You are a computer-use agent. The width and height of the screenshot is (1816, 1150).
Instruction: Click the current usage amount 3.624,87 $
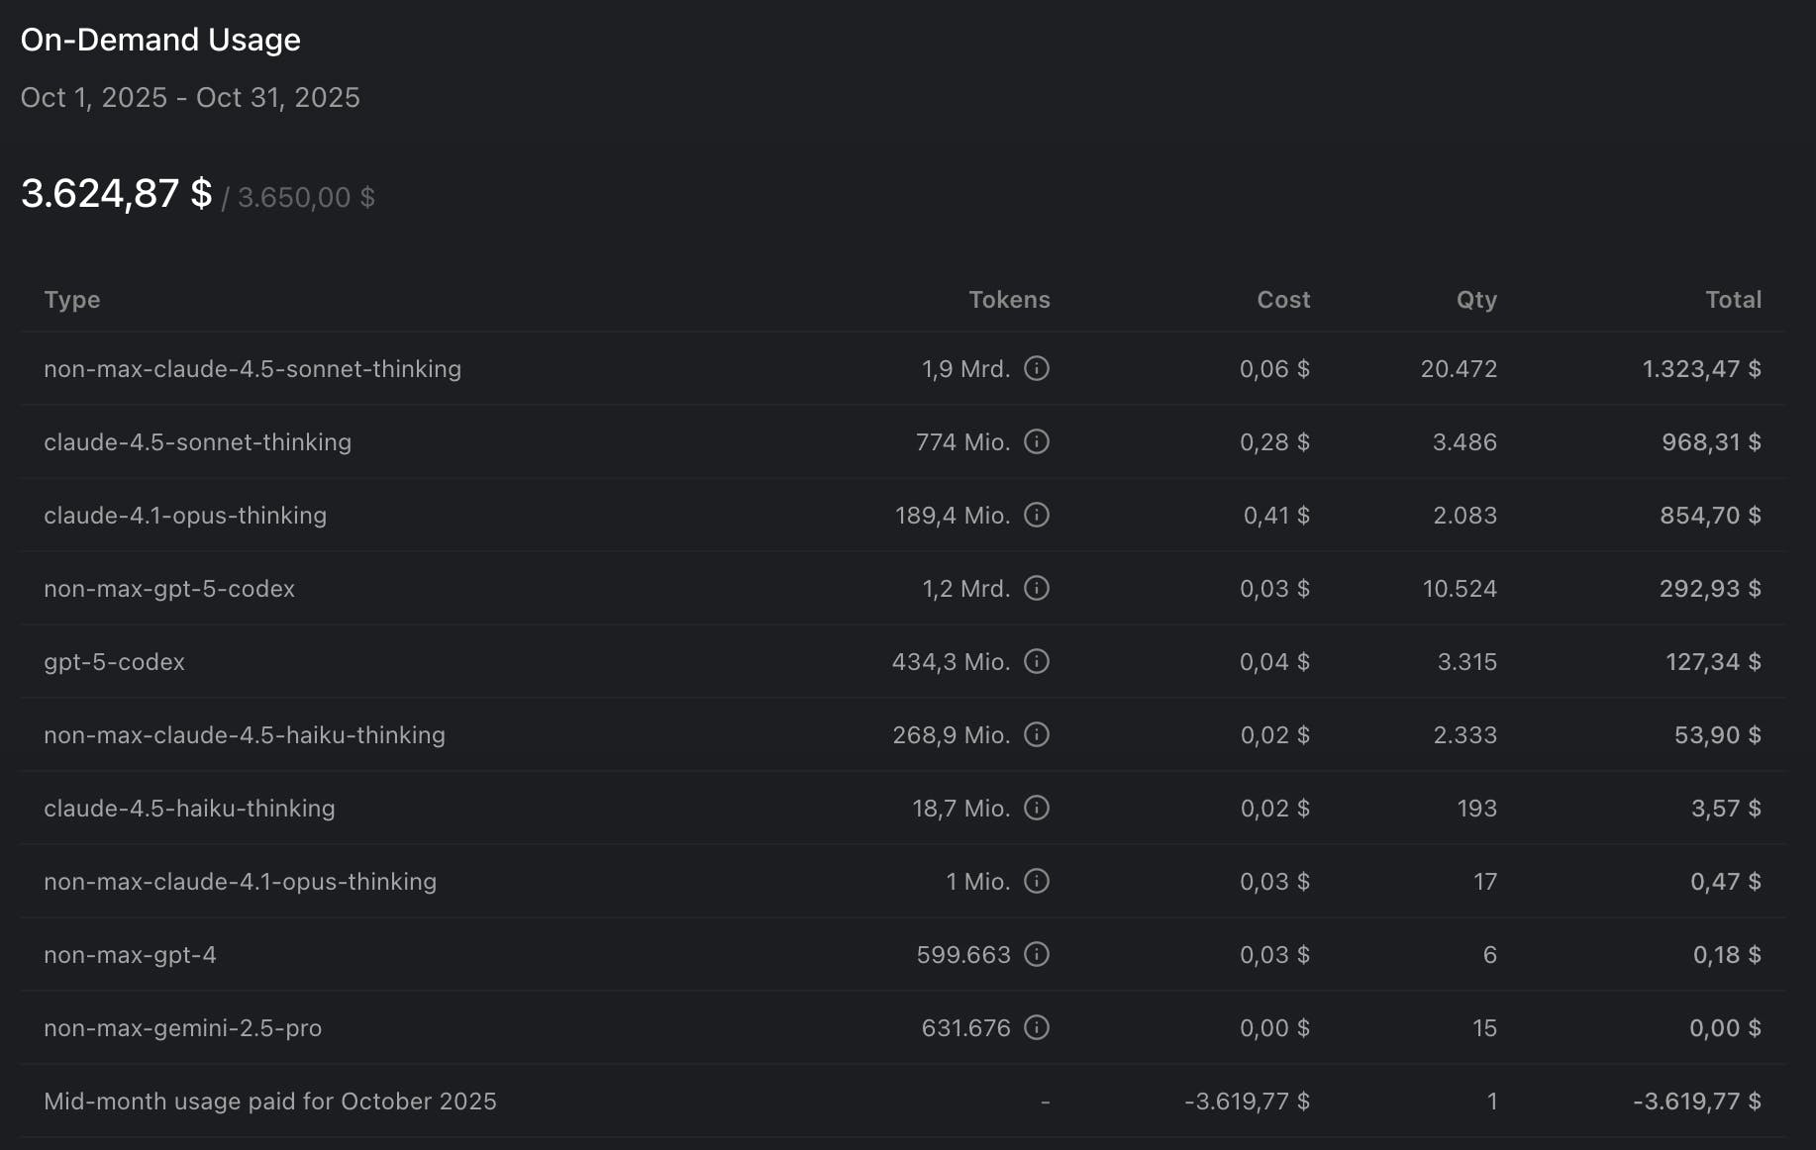[x=116, y=193]
